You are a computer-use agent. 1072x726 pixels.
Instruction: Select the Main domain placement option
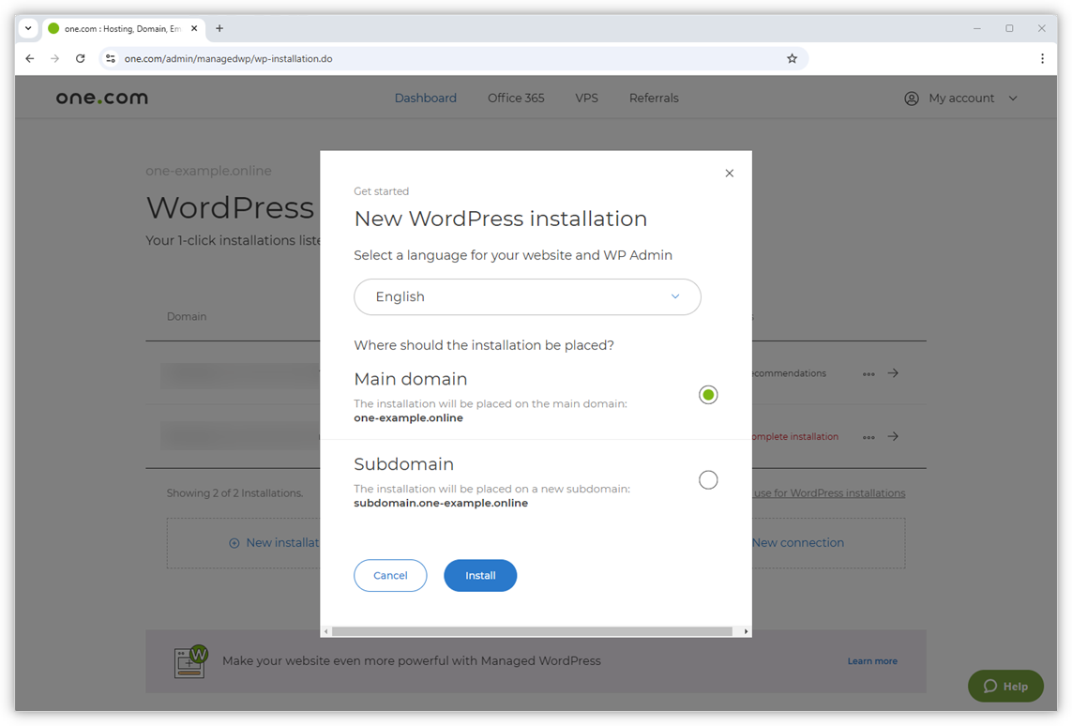tap(708, 394)
